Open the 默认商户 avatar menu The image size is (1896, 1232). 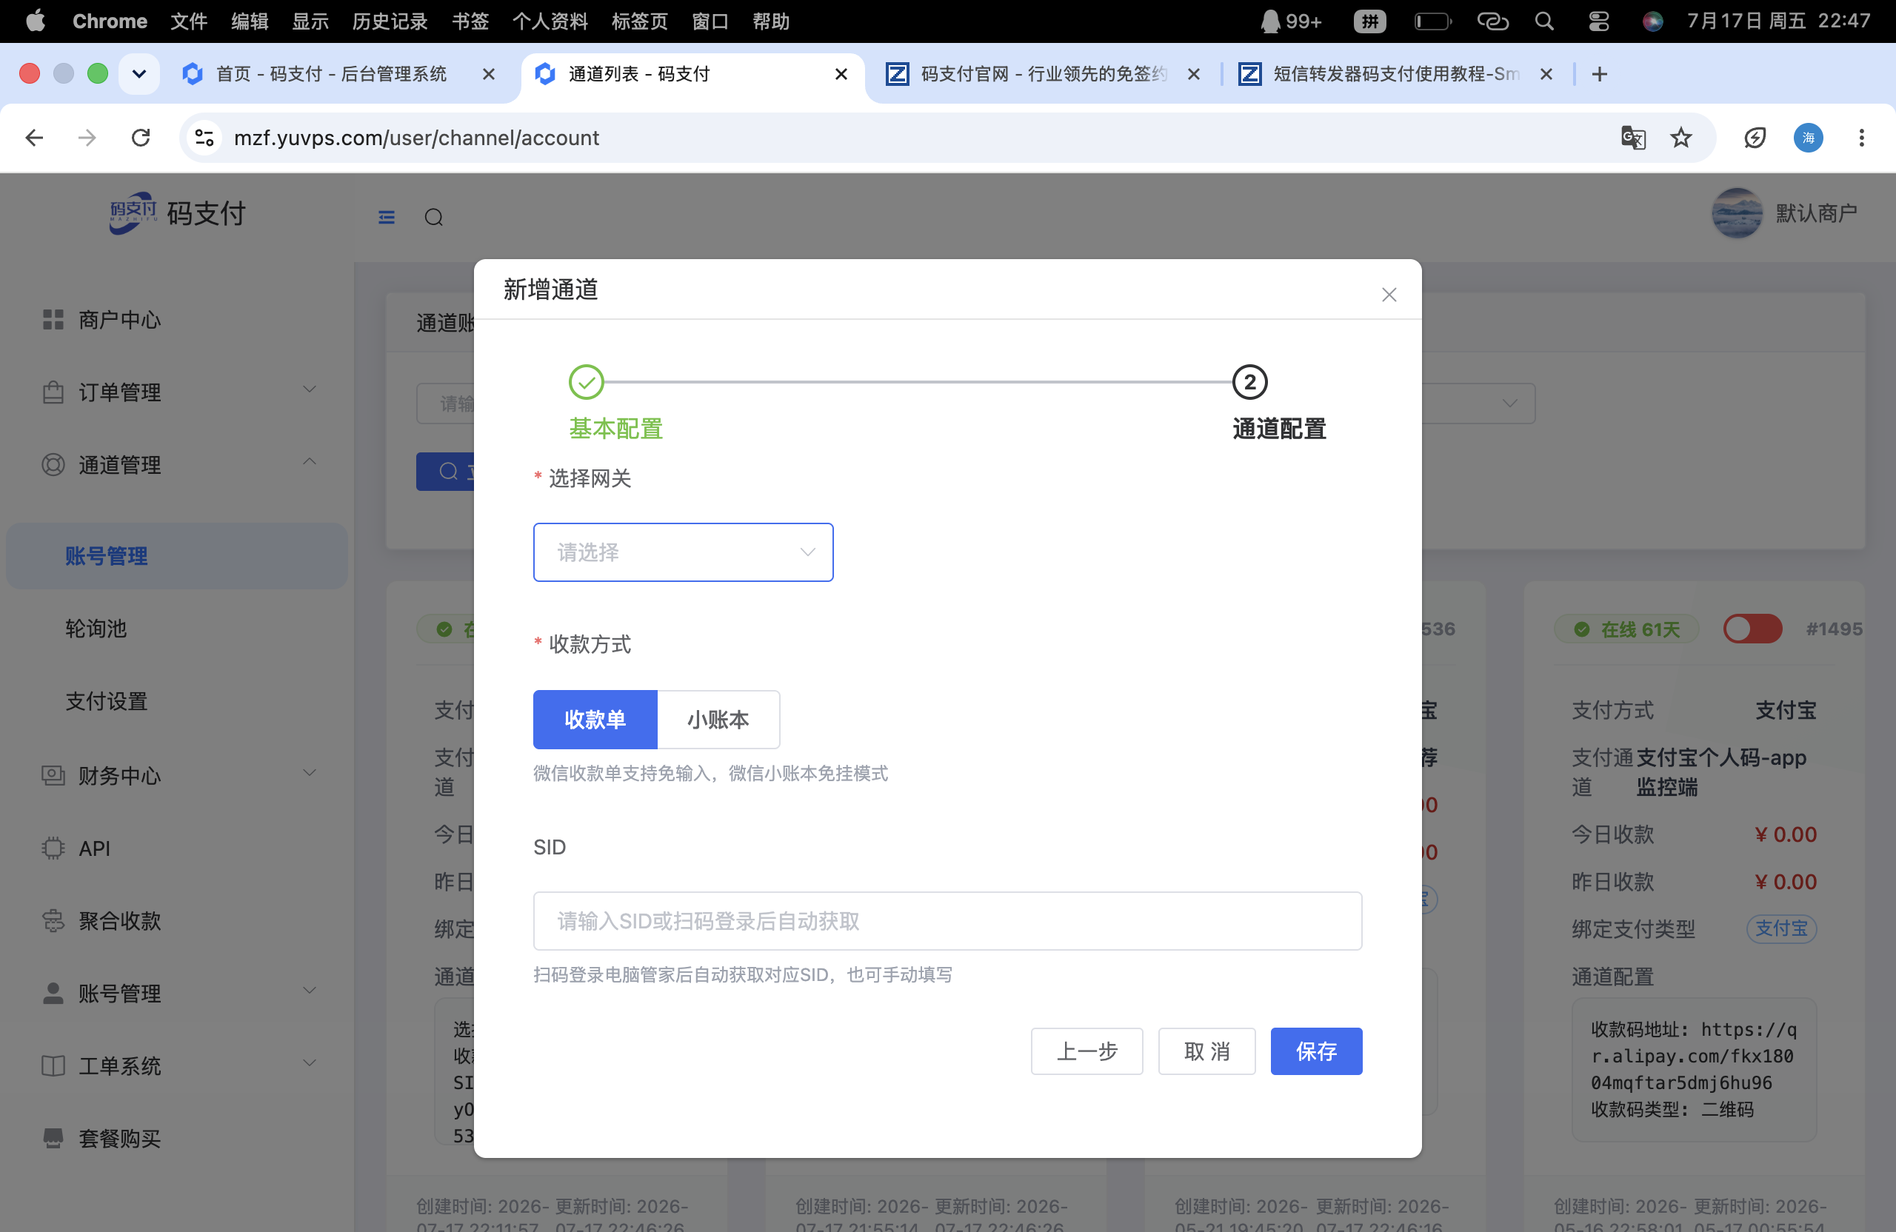pyautogui.click(x=1783, y=212)
